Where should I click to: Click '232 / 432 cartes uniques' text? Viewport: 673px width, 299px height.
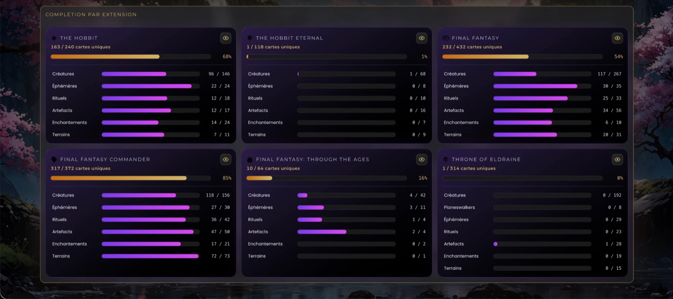[472, 47]
